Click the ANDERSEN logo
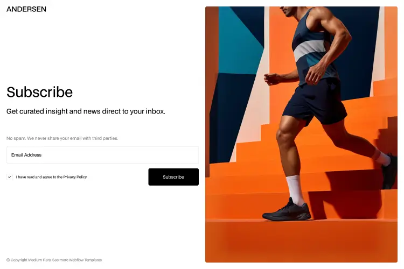Screen dimensions: 404x269 click(x=26, y=9)
